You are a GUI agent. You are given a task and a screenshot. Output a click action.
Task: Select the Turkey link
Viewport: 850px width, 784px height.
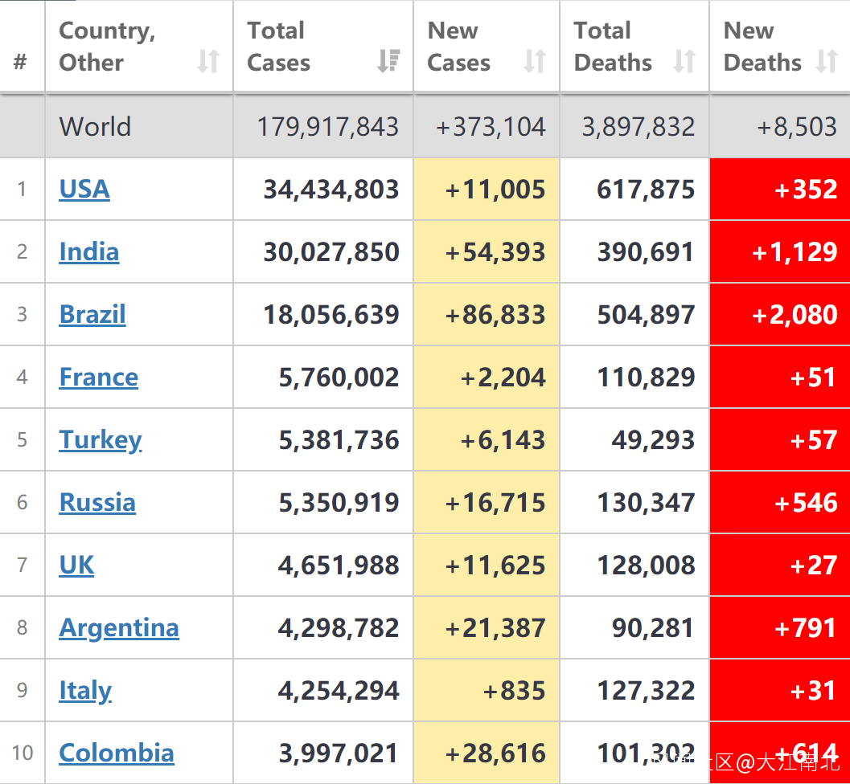point(101,440)
